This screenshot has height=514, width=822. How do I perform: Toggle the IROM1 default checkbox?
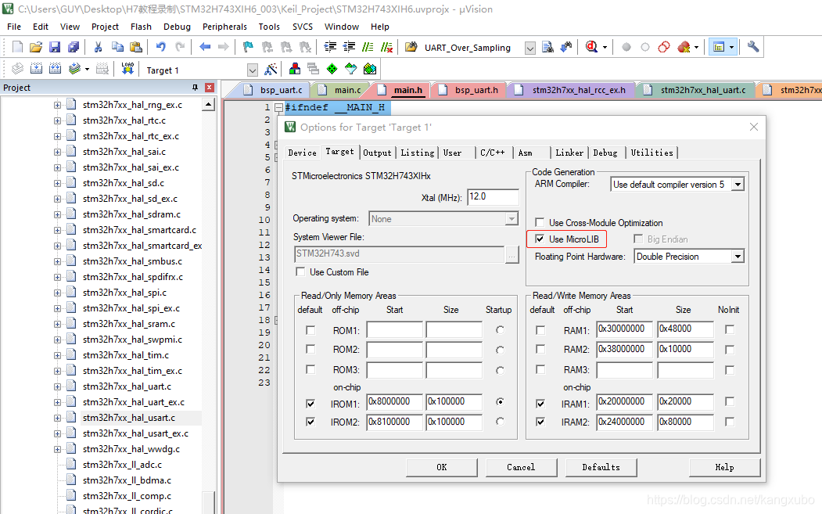point(310,404)
